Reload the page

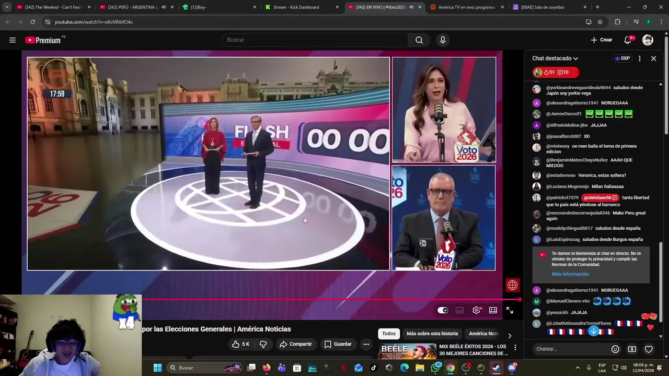32,22
